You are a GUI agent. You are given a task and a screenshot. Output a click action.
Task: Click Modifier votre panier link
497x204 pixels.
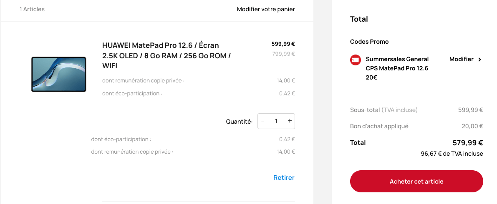tap(266, 9)
